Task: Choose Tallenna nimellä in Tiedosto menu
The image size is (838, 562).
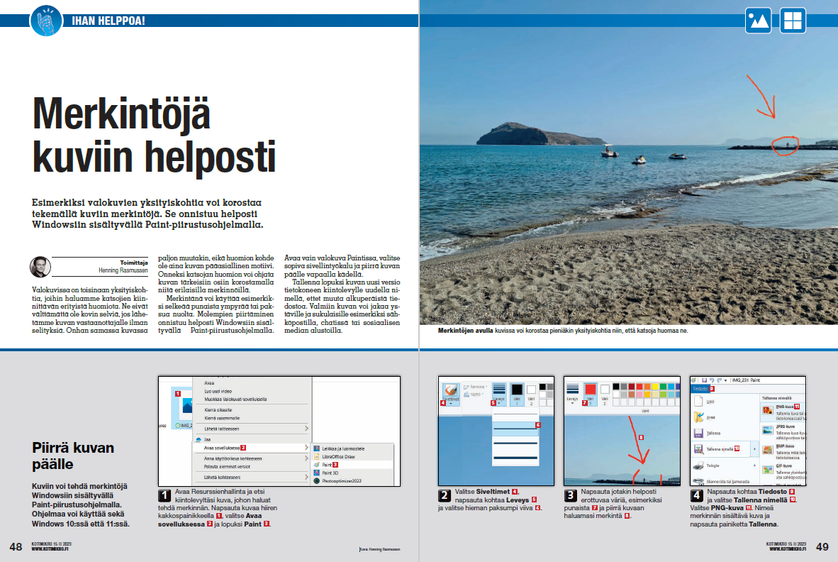Action: click(720, 449)
